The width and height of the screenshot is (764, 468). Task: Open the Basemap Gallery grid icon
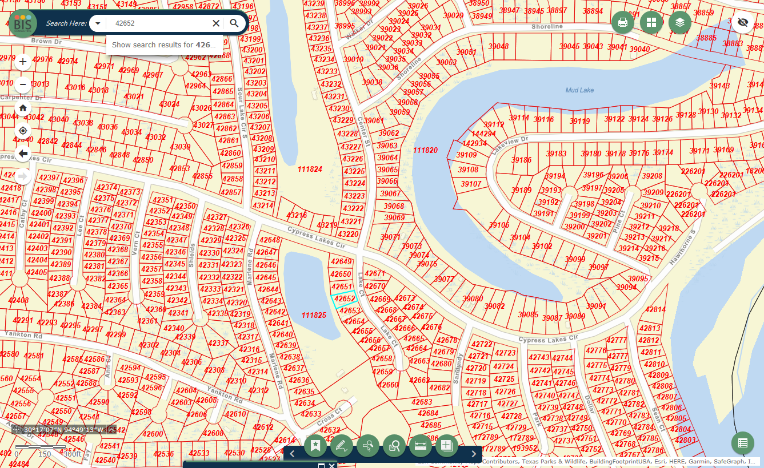point(651,23)
